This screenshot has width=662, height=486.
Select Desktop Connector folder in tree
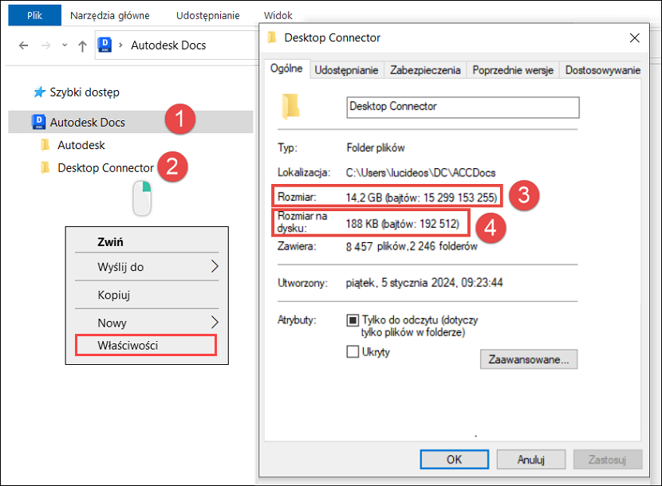tap(105, 168)
